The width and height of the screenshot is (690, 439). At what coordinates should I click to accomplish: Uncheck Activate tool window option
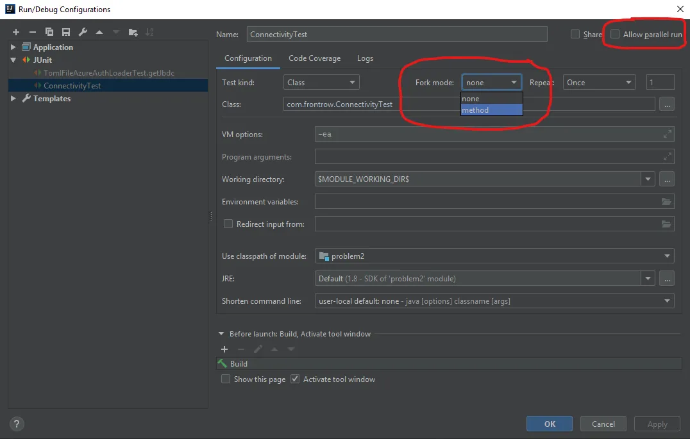[x=295, y=379]
